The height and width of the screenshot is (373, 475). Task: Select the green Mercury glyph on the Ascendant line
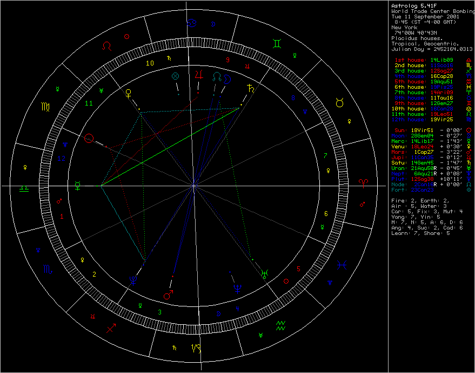pos(78,186)
